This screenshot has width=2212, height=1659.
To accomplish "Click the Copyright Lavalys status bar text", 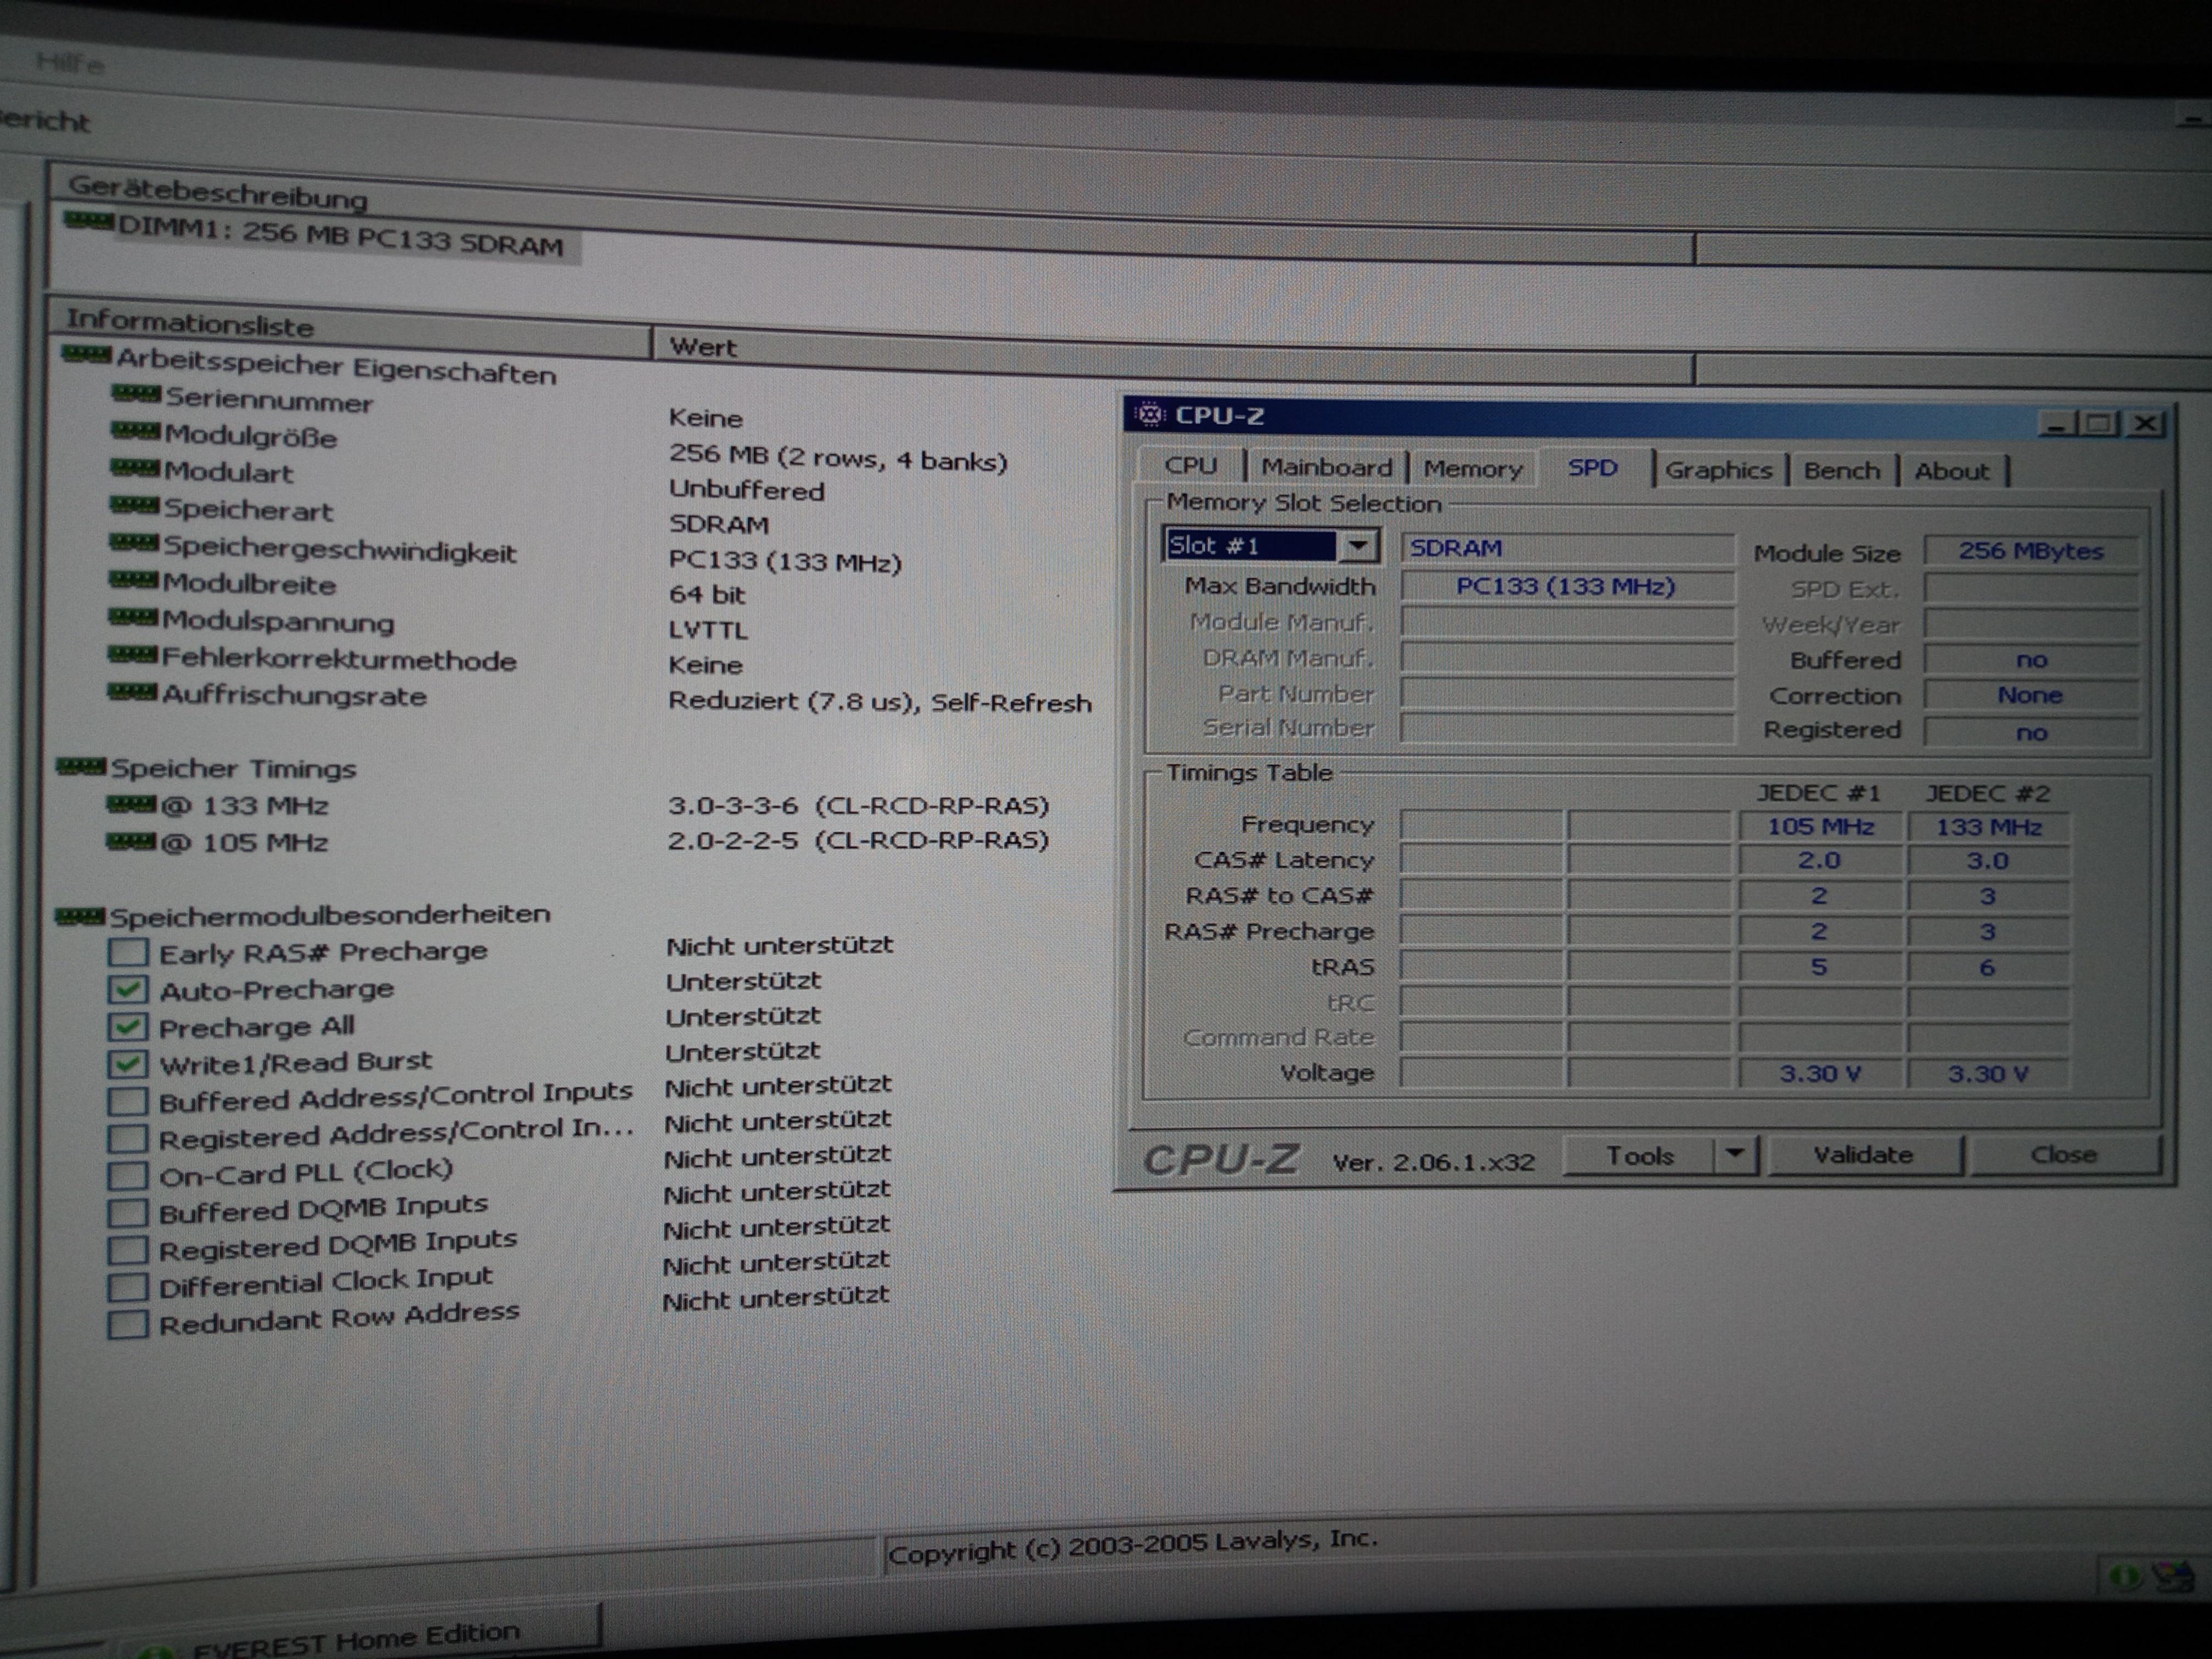I will (1132, 1546).
